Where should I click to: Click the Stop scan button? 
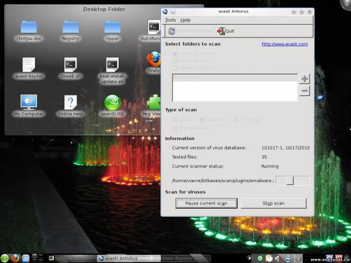[273, 203]
